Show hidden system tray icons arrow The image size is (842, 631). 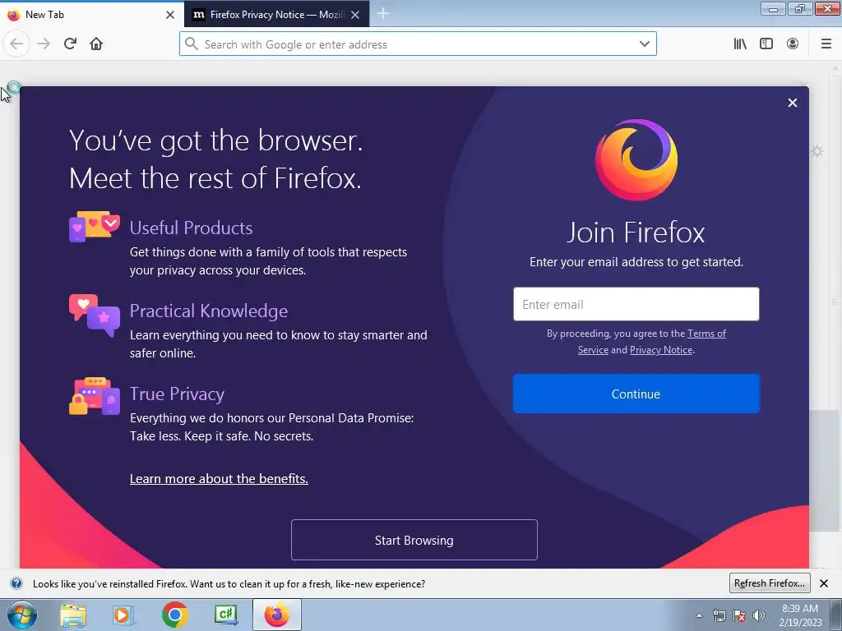click(699, 615)
